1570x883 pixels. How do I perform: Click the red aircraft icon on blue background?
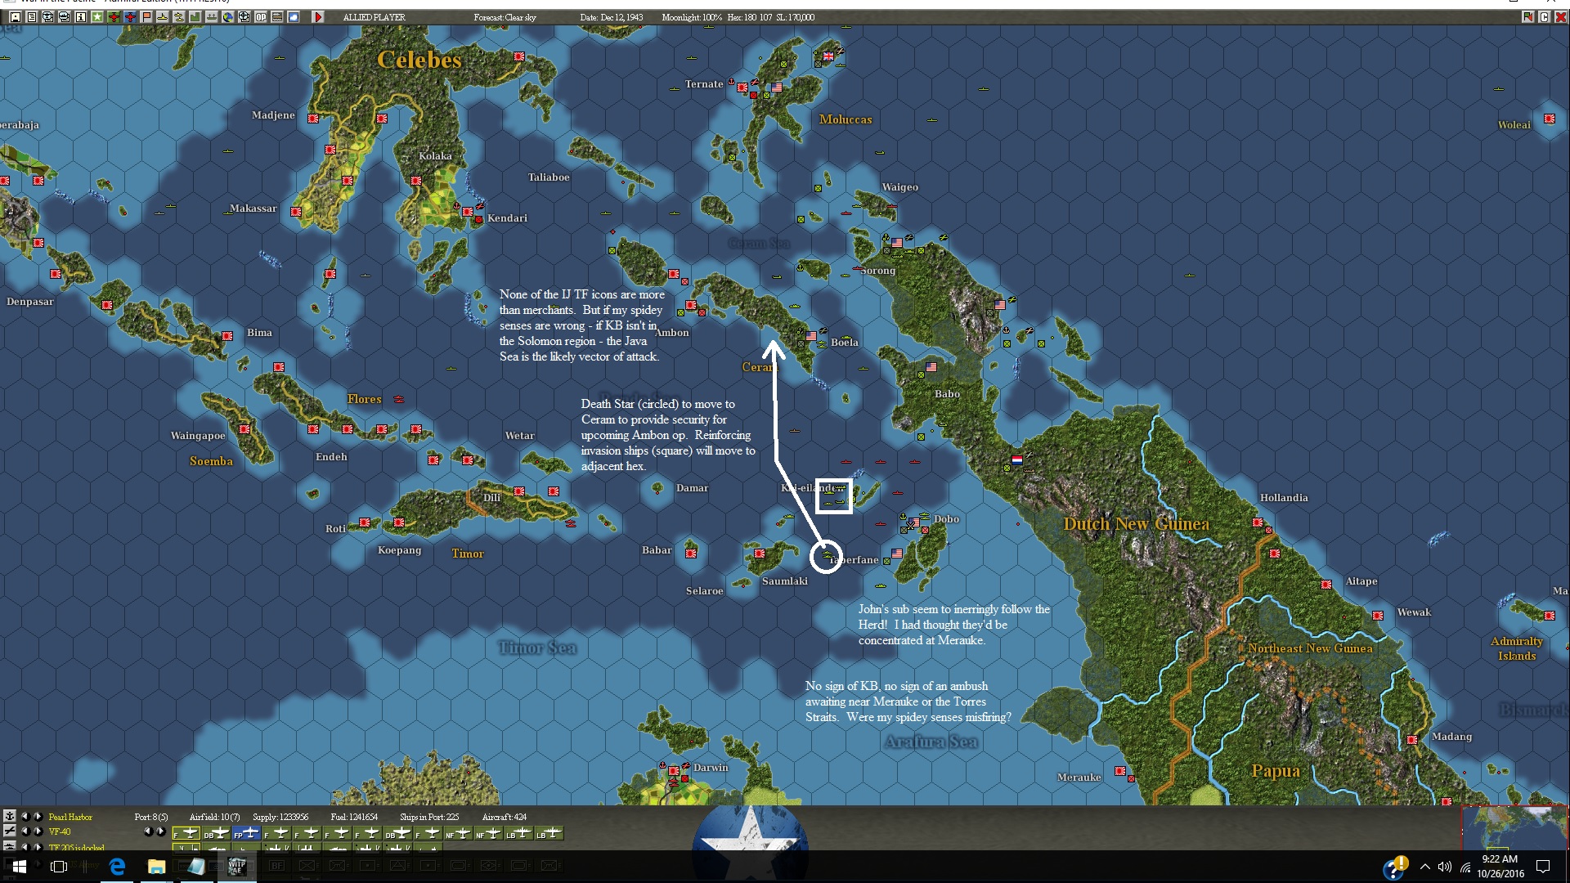[x=130, y=16]
